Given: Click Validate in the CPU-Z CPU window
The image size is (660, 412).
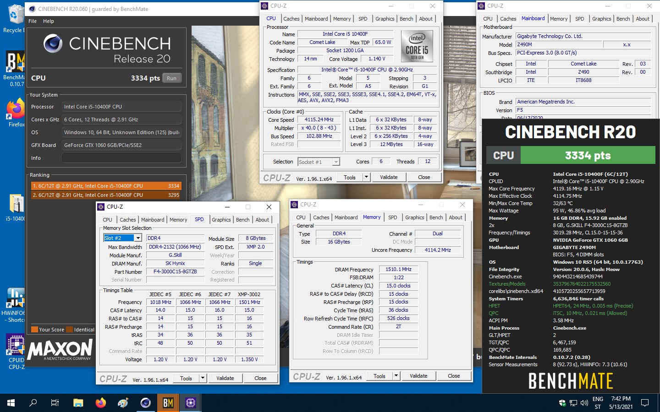Looking at the screenshot, I should coord(389,177).
